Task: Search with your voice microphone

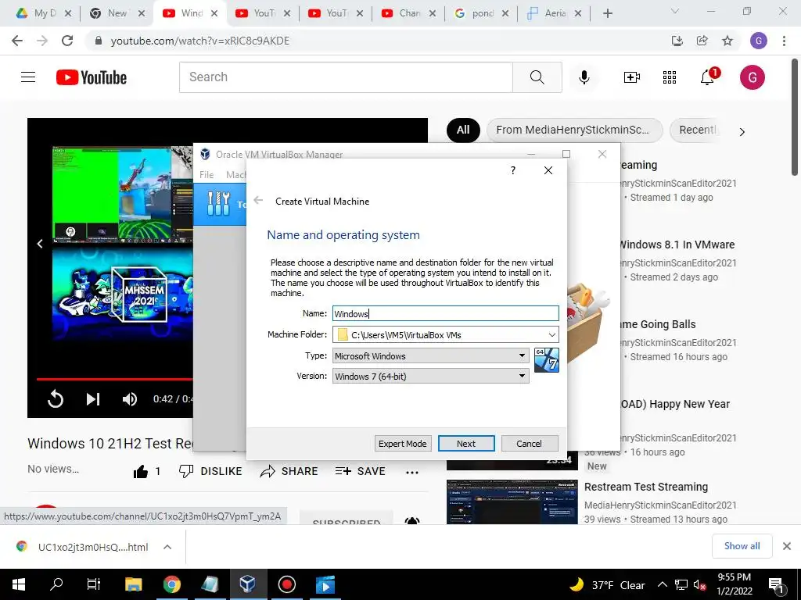Action: (584, 77)
